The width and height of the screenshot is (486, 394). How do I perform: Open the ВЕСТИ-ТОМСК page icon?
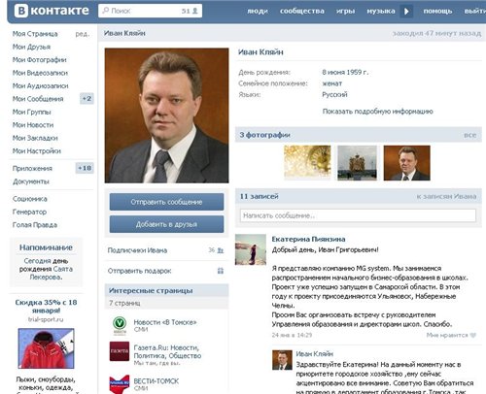(x=120, y=384)
